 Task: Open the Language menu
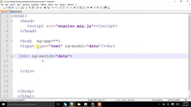[35, 5]
